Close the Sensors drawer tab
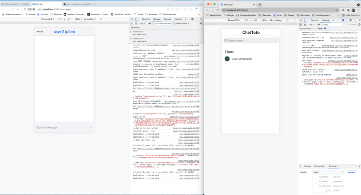This screenshot has width=361, height=195. [x=337, y=166]
